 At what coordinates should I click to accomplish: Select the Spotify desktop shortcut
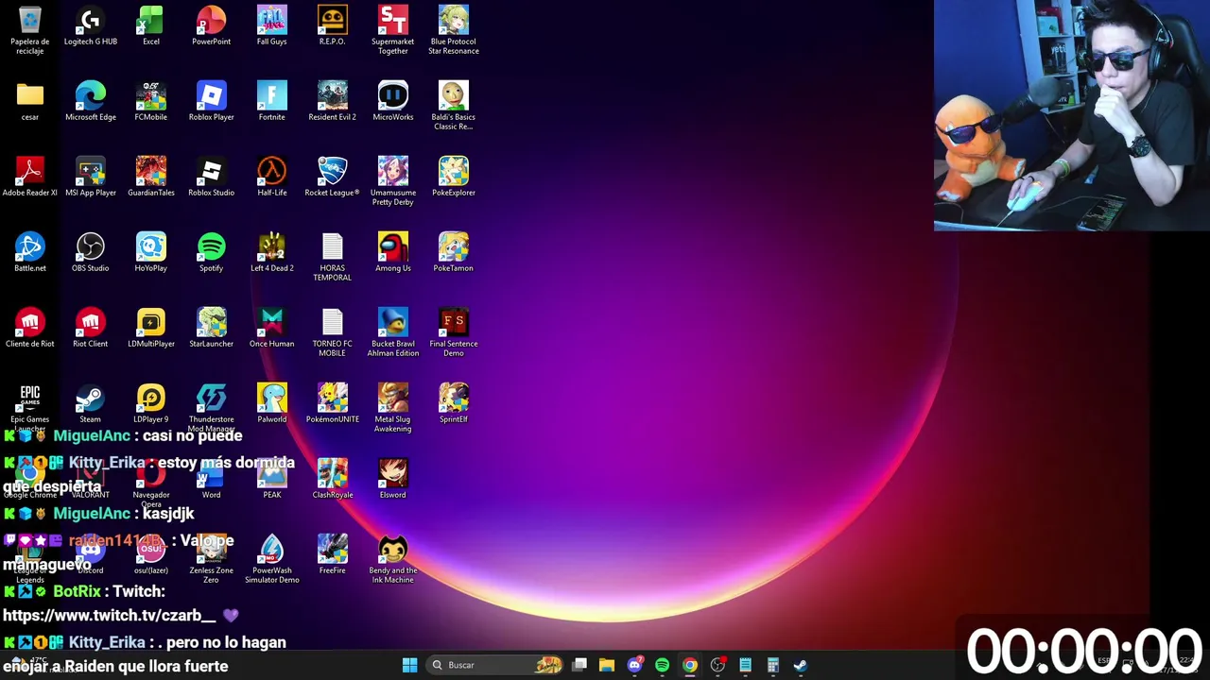pyautogui.click(x=211, y=253)
